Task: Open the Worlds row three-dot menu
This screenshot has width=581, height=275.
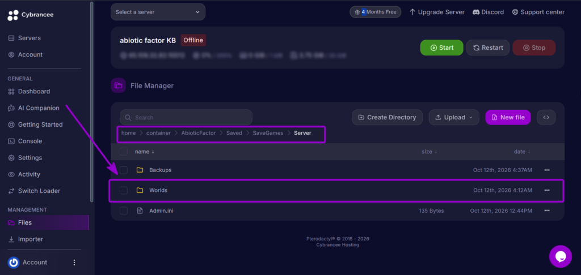Action: tap(547, 190)
